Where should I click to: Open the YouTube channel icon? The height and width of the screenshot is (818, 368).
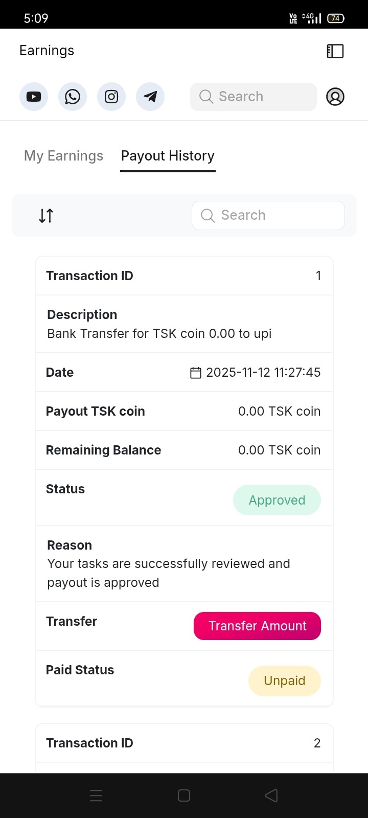click(x=34, y=97)
